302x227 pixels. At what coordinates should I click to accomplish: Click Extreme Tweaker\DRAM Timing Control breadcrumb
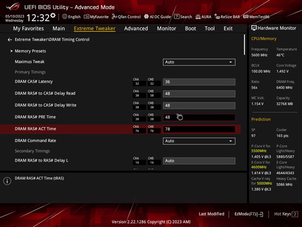pos(52,39)
